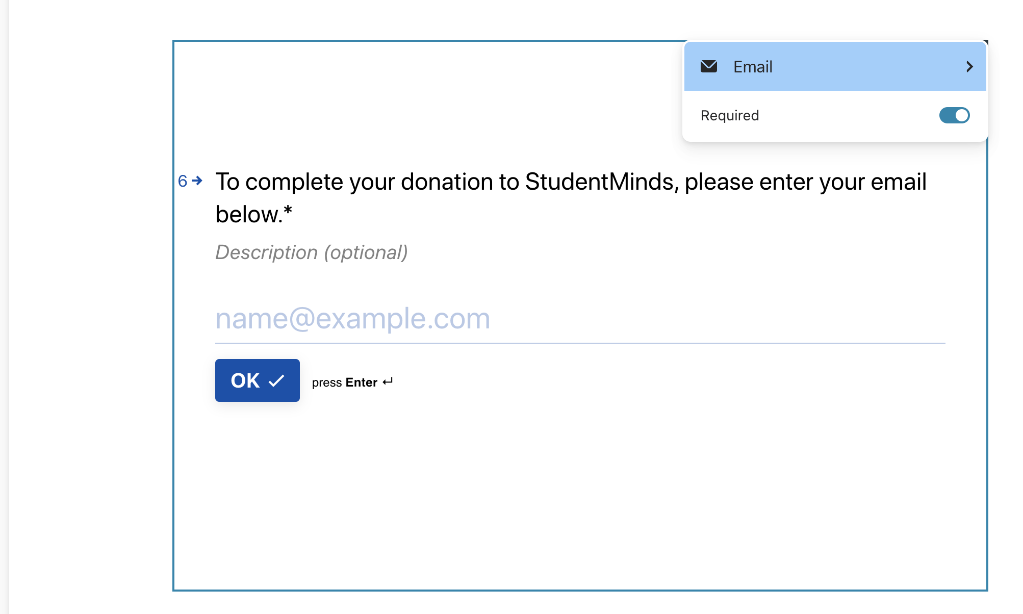Click the 'press Enter' hint text
The width and height of the screenshot is (1023, 614).
click(344, 382)
